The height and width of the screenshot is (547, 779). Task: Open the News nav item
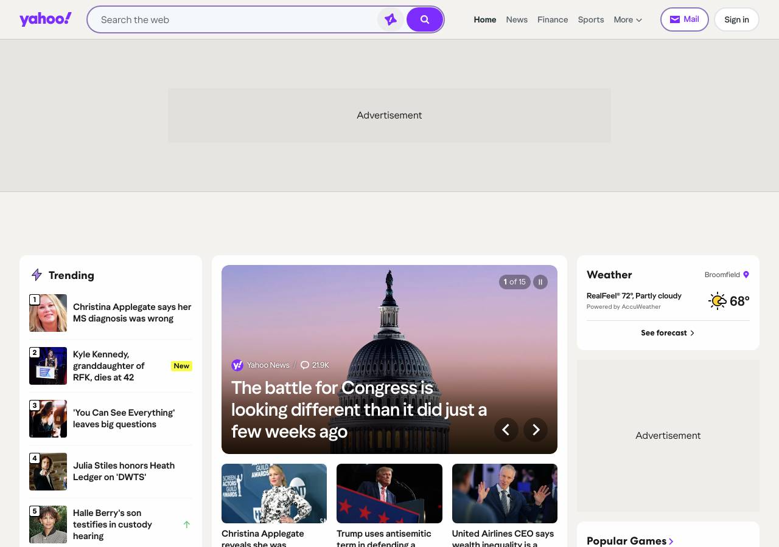point(517,19)
